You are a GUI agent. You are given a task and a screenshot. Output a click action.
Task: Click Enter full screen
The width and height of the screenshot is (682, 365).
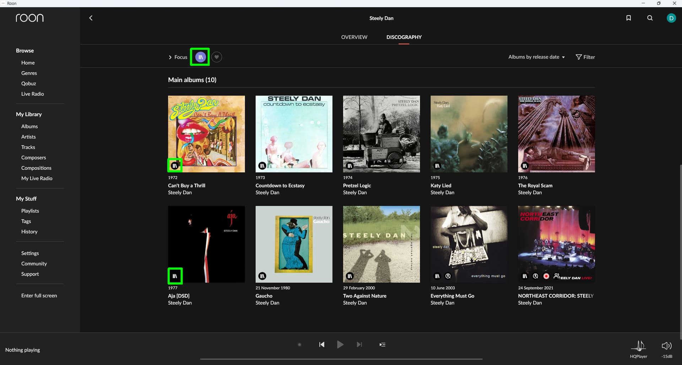tap(39, 295)
